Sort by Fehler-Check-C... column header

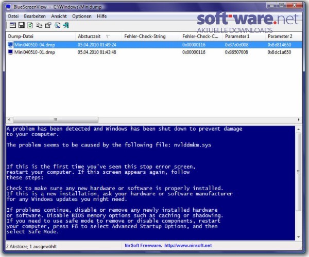201,36
